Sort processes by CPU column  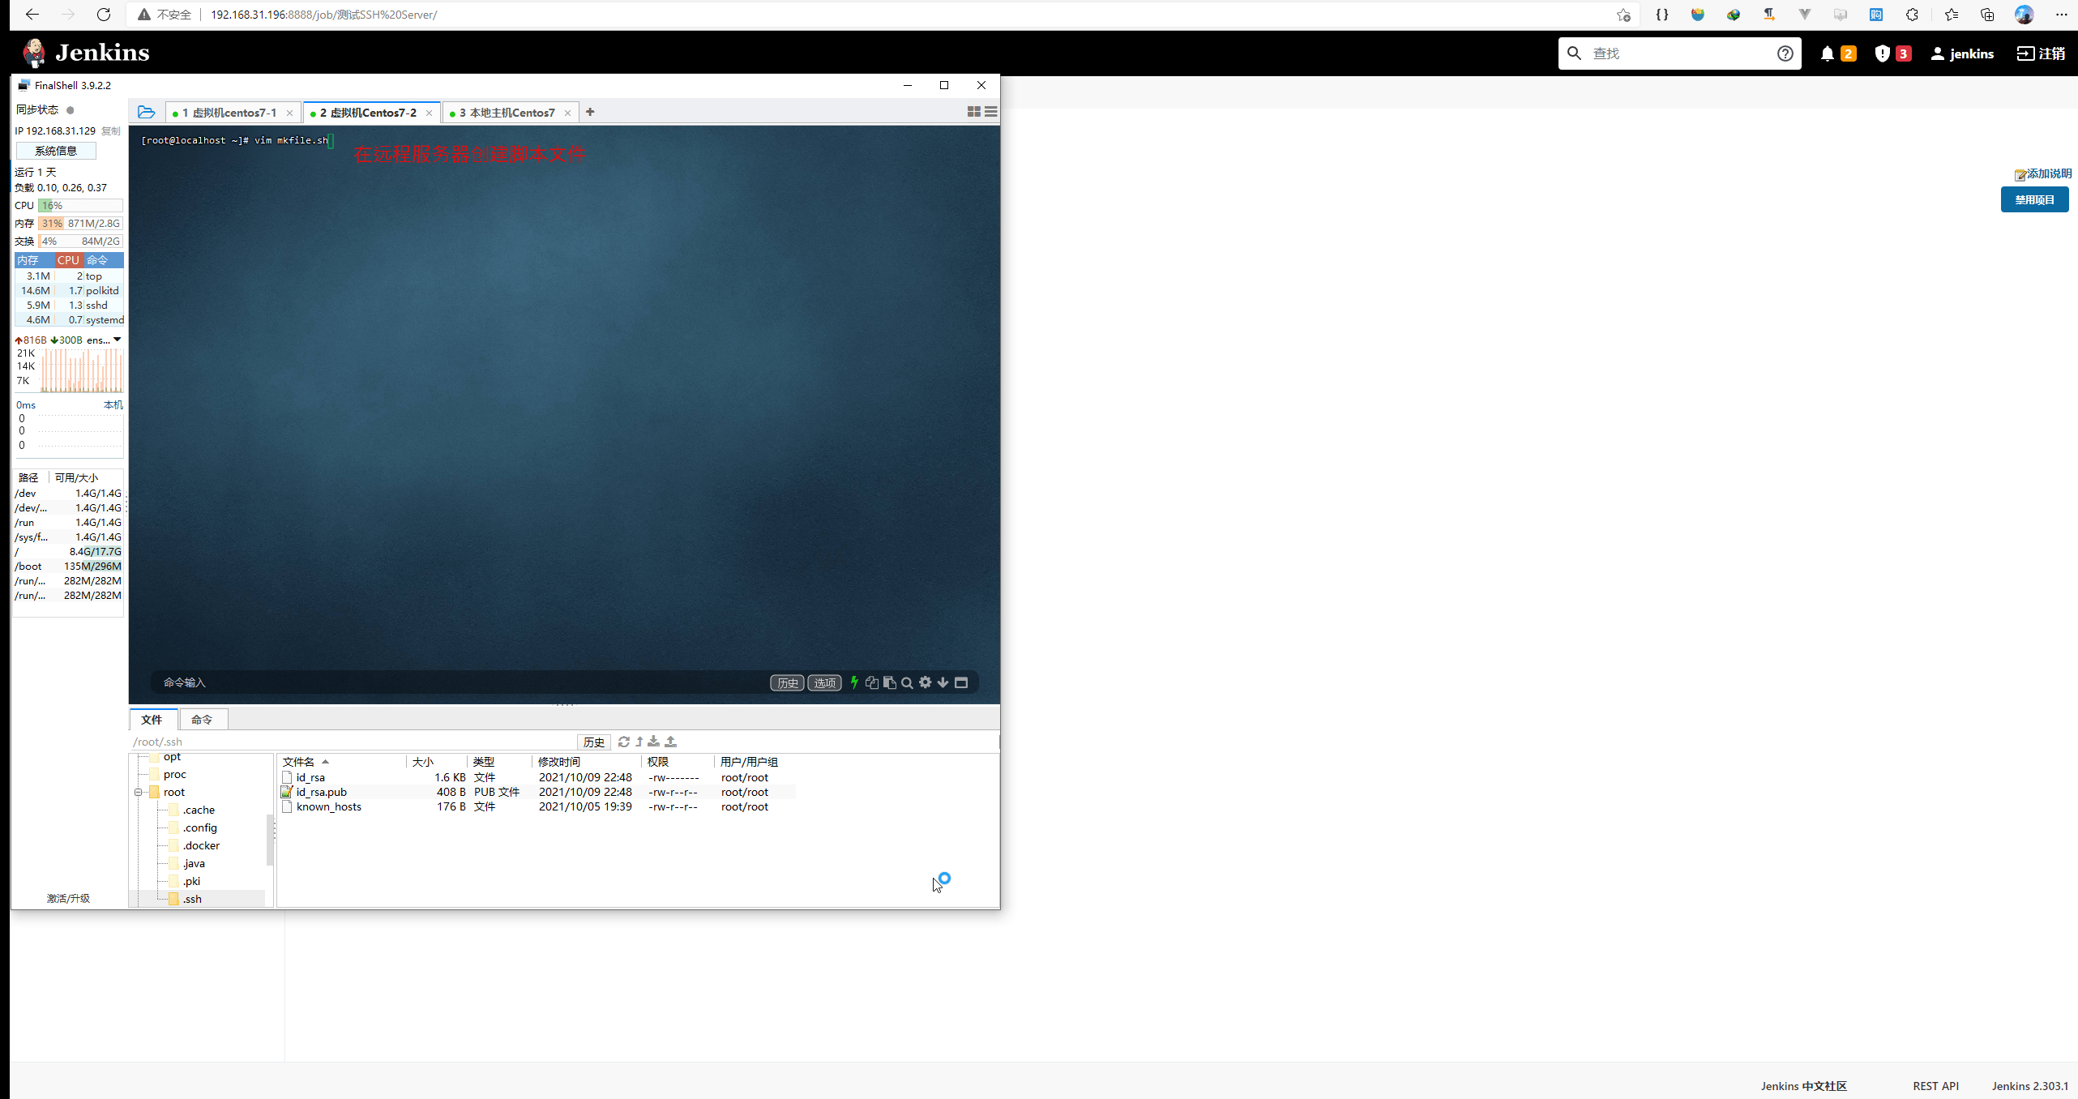(69, 260)
